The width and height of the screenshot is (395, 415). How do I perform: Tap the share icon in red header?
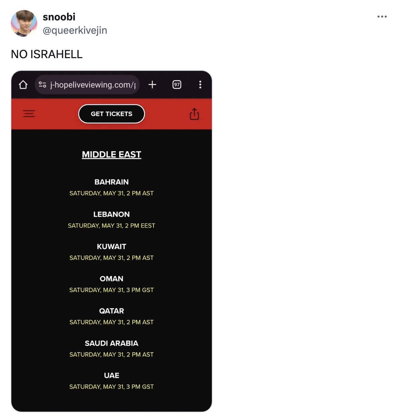click(194, 114)
